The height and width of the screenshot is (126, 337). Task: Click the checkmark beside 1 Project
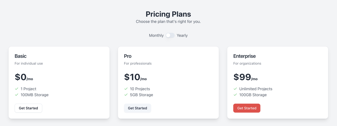pos(17,89)
